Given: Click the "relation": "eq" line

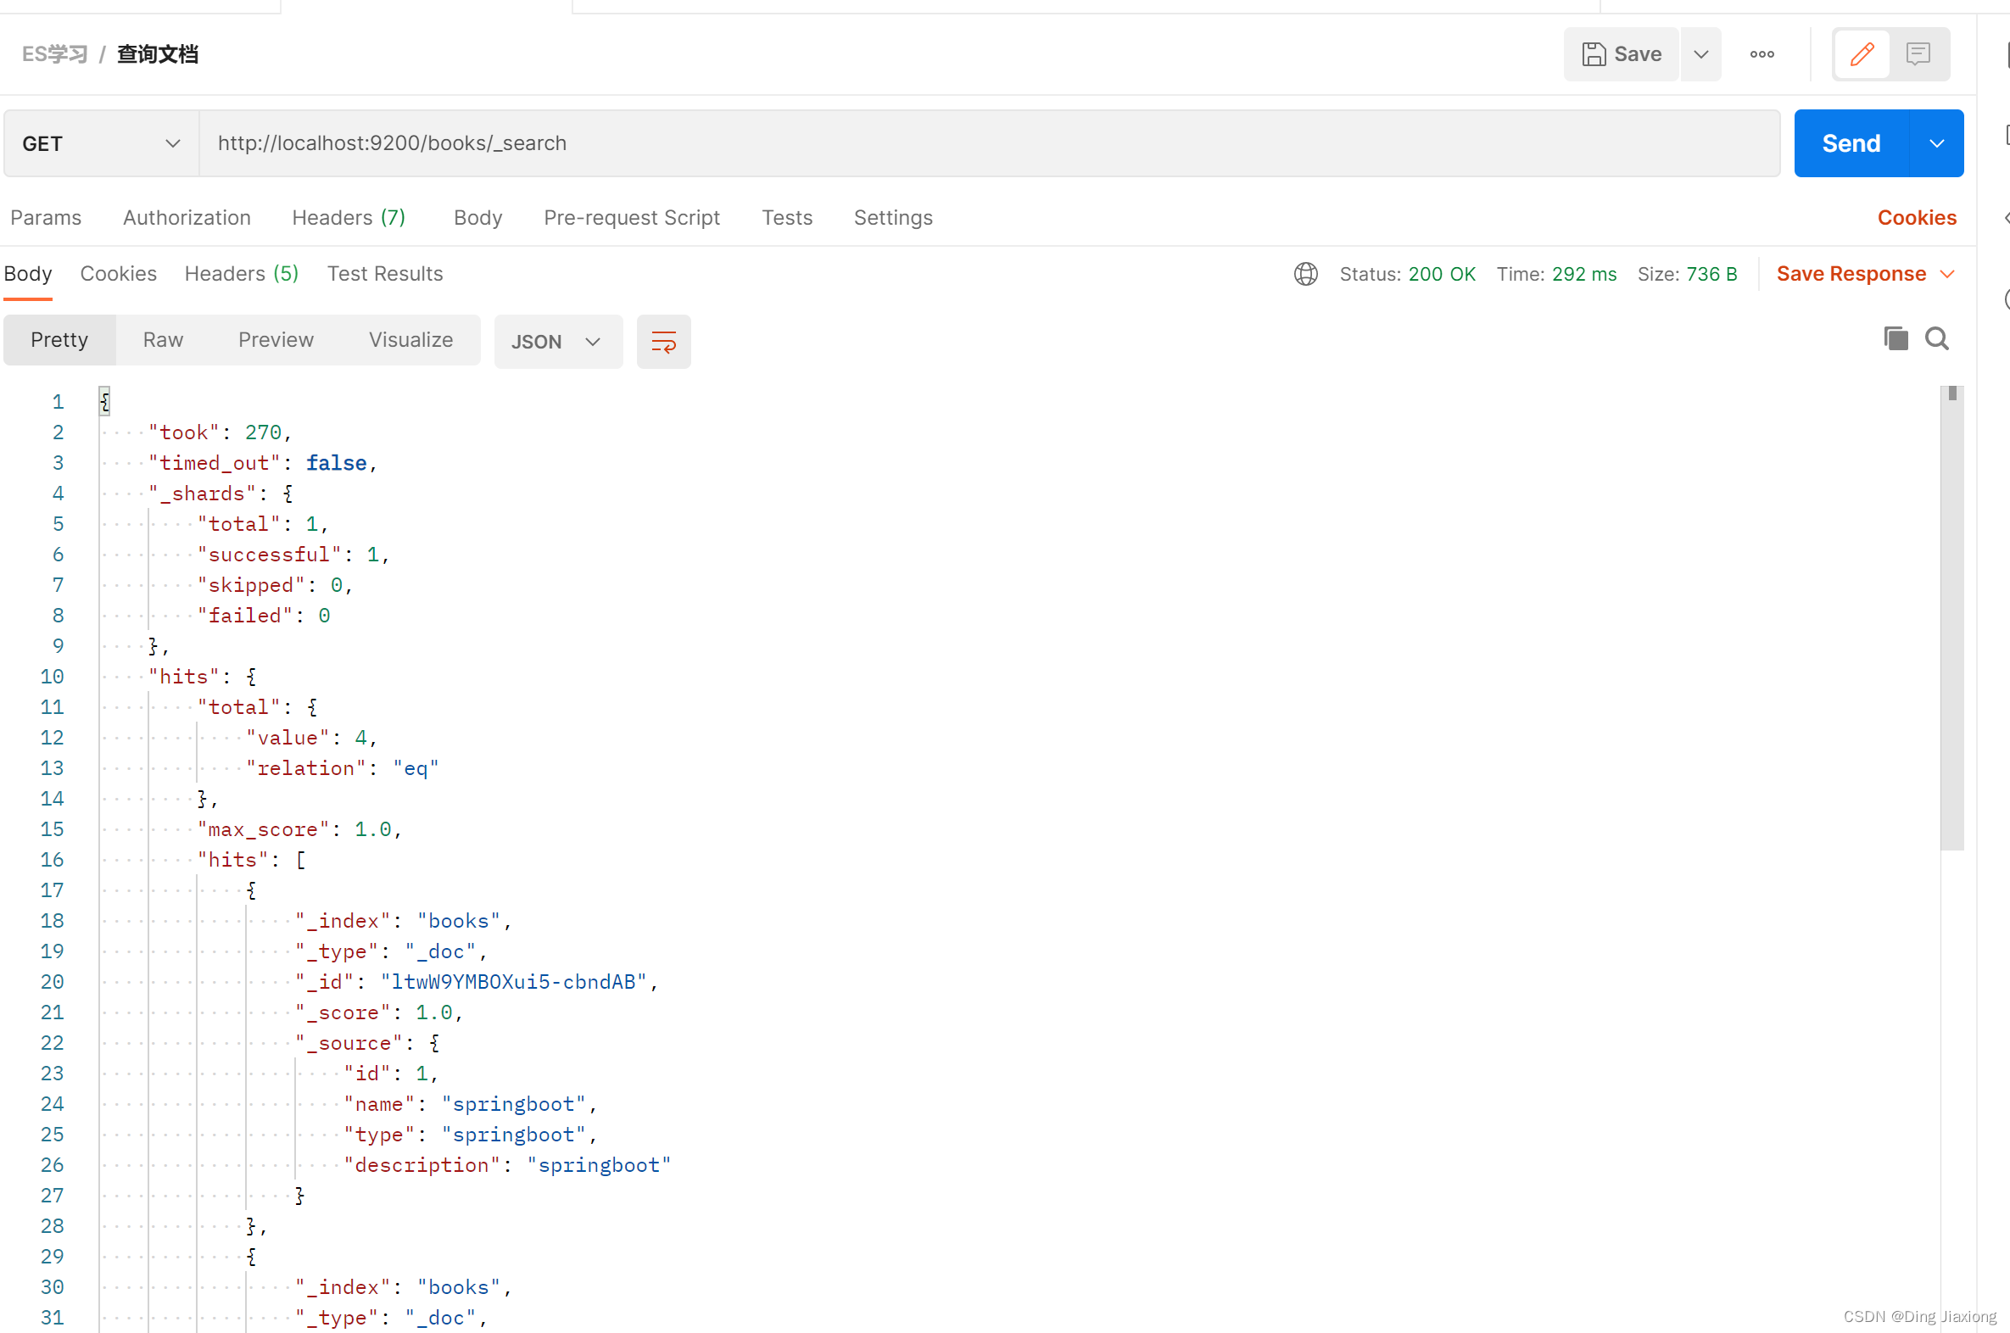Looking at the screenshot, I should pyautogui.click(x=343, y=768).
